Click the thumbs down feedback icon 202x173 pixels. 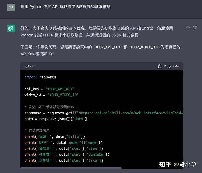(195, 28)
